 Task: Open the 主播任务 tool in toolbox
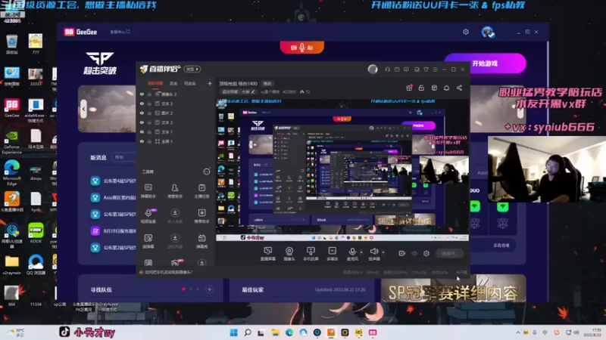tap(201, 191)
